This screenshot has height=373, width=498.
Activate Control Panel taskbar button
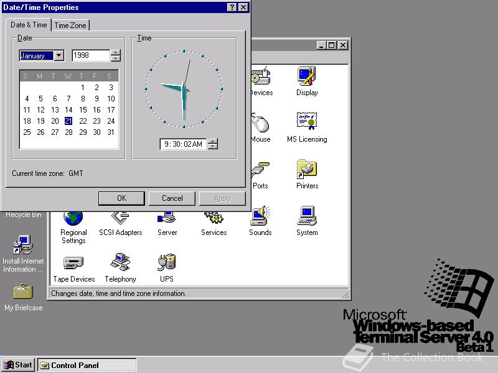click(87, 365)
